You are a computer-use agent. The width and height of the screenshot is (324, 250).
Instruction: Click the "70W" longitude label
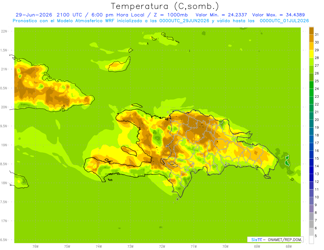pyautogui.click(x=225, y=246)
